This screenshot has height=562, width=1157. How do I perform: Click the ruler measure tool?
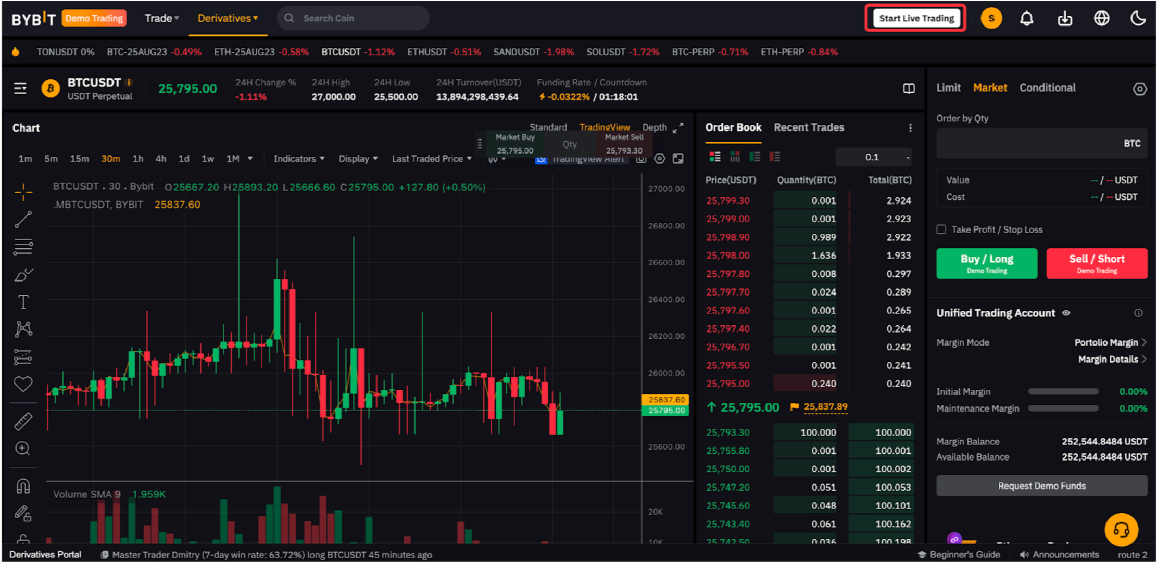[23, 421]
